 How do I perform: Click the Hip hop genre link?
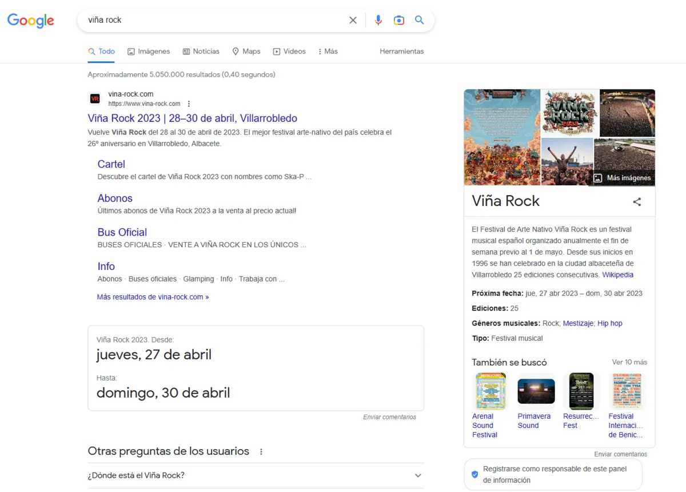610,323
